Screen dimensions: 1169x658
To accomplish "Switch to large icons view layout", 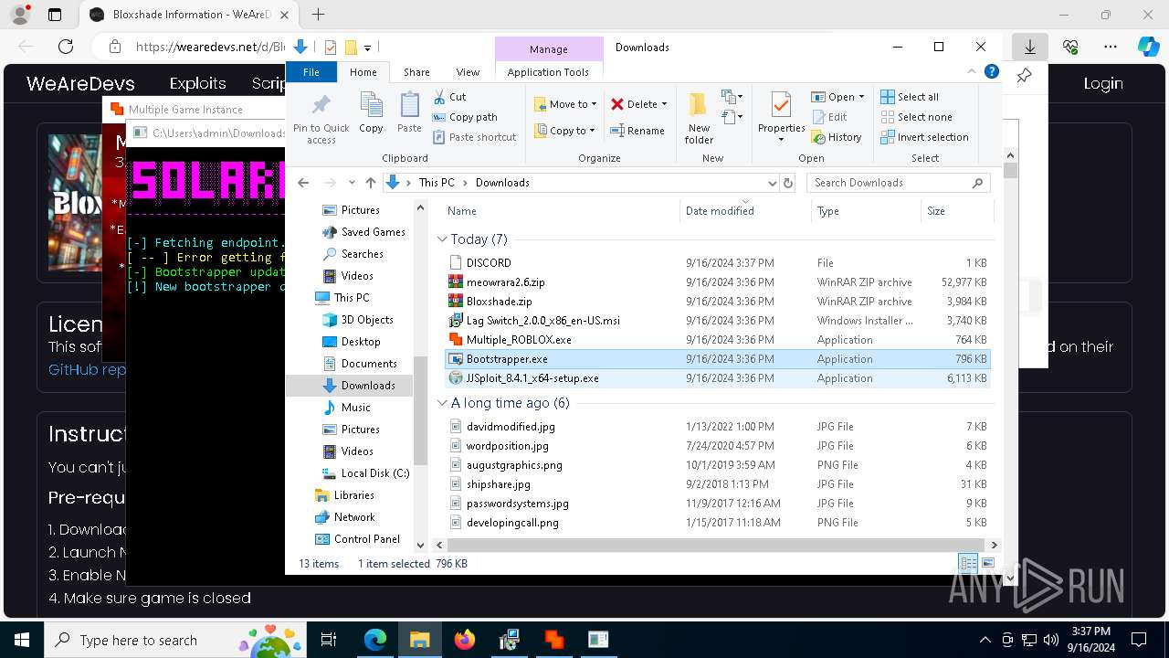I will (987, 563).
